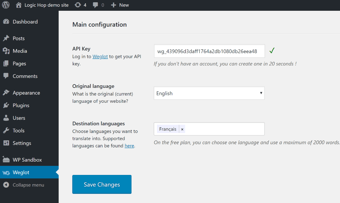
Task: Click the Settings sliders icon
Action: click(6, 143)
